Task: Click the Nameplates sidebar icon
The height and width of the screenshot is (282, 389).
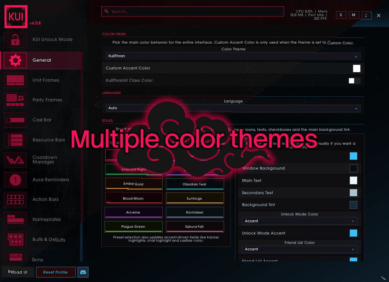Action: point(15,220)
